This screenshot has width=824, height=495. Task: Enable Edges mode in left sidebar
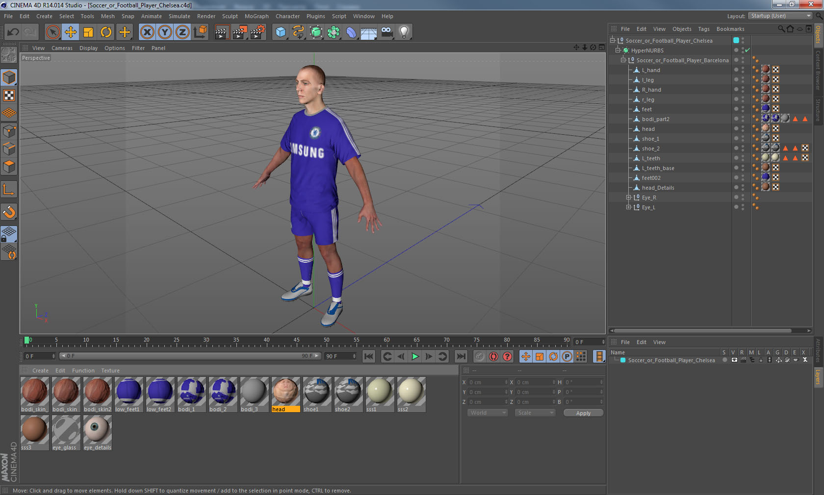pos(9,148)
